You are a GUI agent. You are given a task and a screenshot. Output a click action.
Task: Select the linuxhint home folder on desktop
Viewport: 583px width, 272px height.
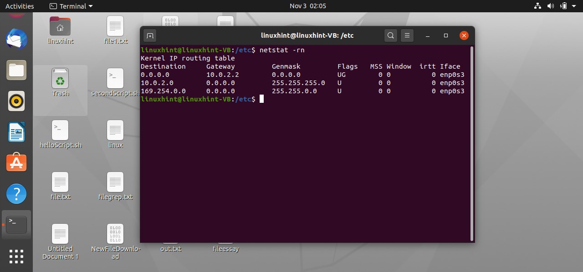[60, 30]
